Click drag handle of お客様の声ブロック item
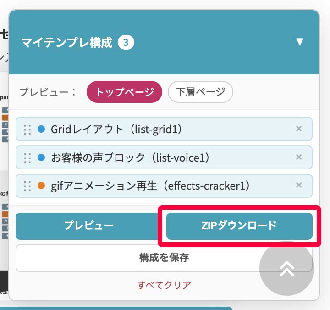Viewport: 330px width, 310px height. coord(27,158)
